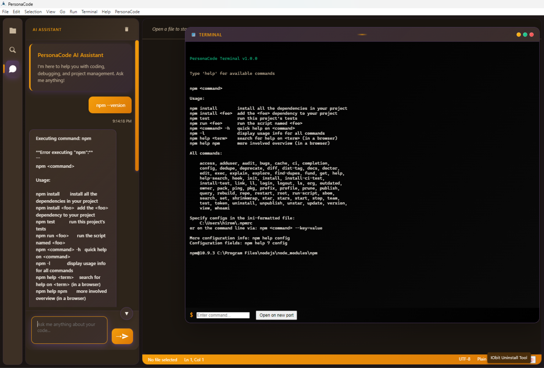The image size is (544, 368).
Task: Select the AI Assistant chat bubble icon
Action: tap(13, 69)
